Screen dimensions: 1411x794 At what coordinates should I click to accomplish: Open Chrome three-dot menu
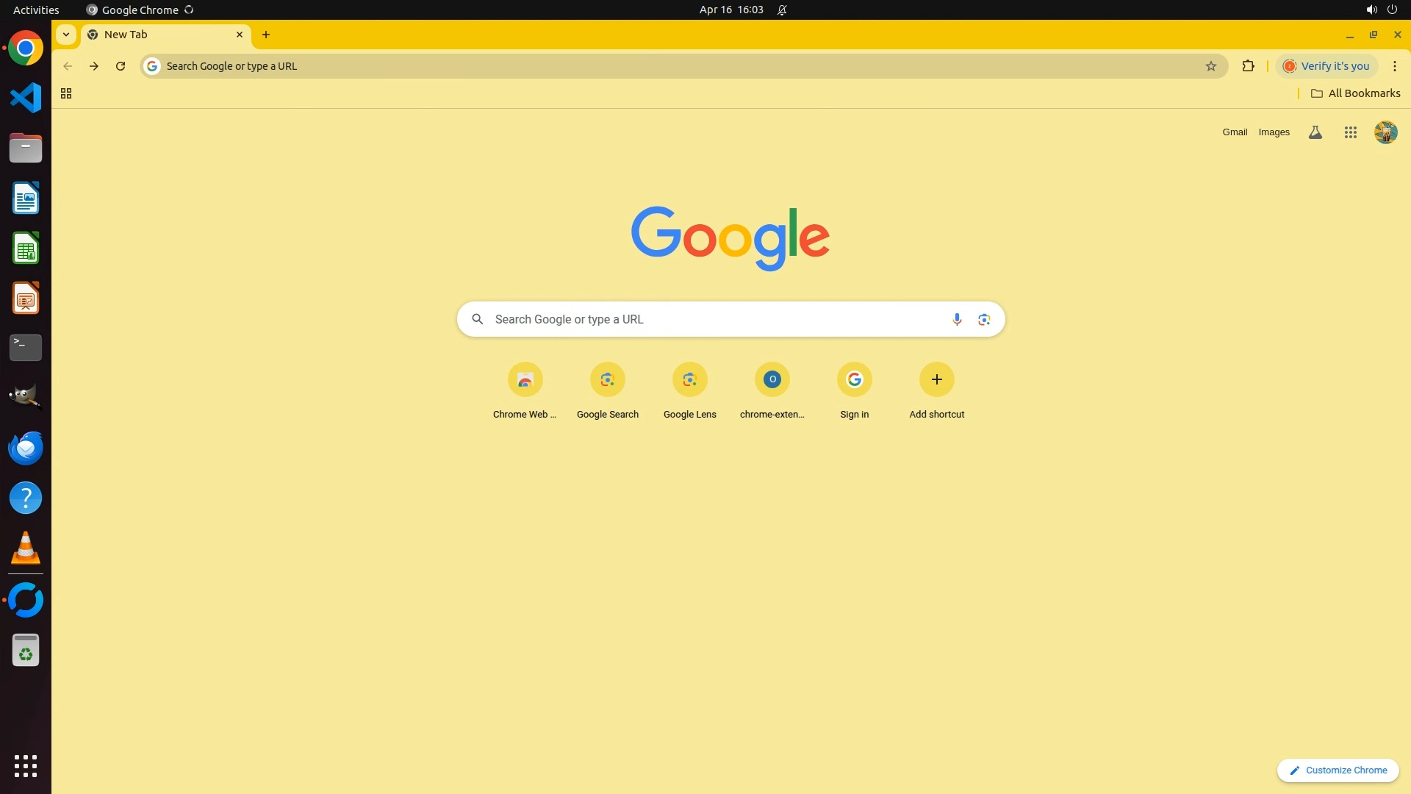point(1394,66)
